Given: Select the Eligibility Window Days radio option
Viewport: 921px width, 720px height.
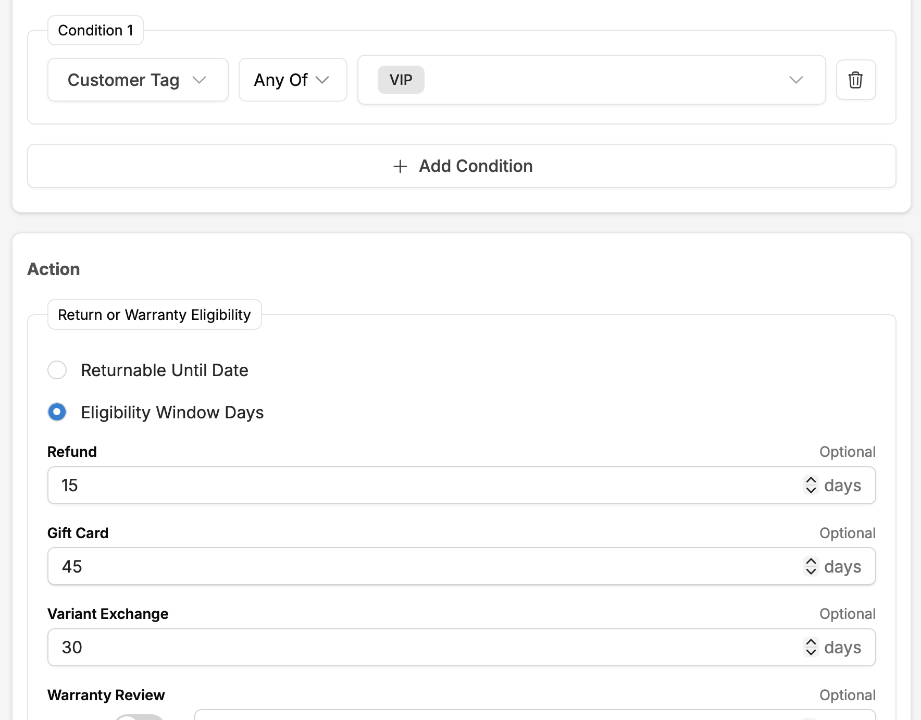Looking at the screenshot, I should click(x=57, y=412).
